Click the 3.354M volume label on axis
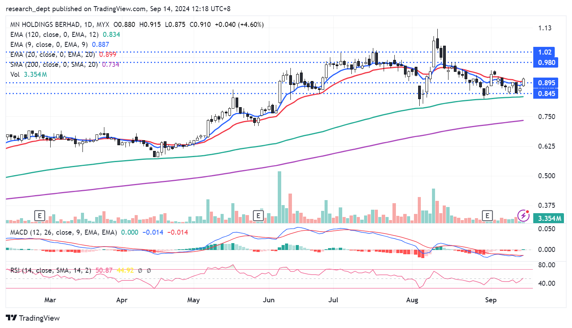The height and width of the screenshot is (328, 572). tap(549, 219)
